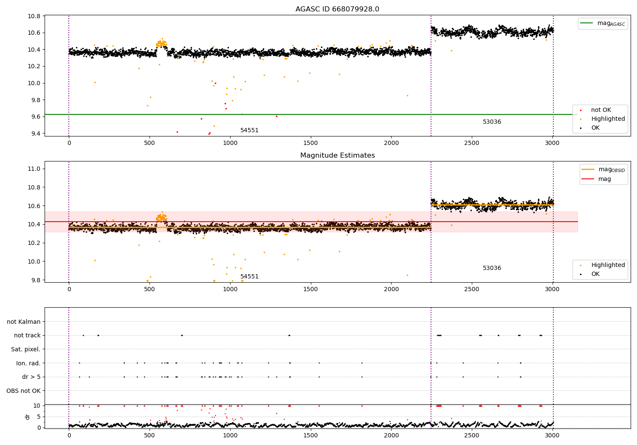Click the 'dr' axis label
Screen dimensions: 637x445
pos(28,417)
